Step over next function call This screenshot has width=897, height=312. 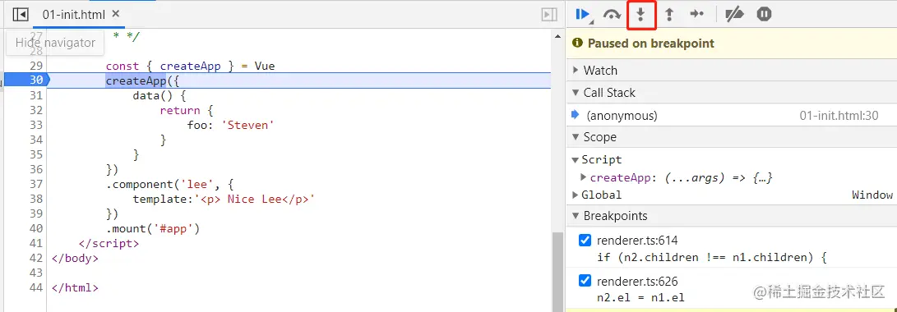[x=612, y=15]
